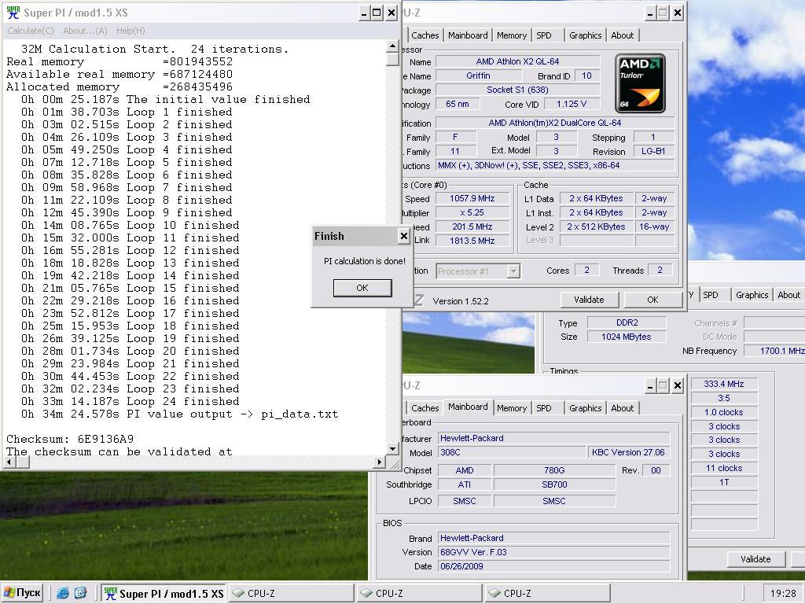Click the KBC Version 27.06 field

[628, 452]
